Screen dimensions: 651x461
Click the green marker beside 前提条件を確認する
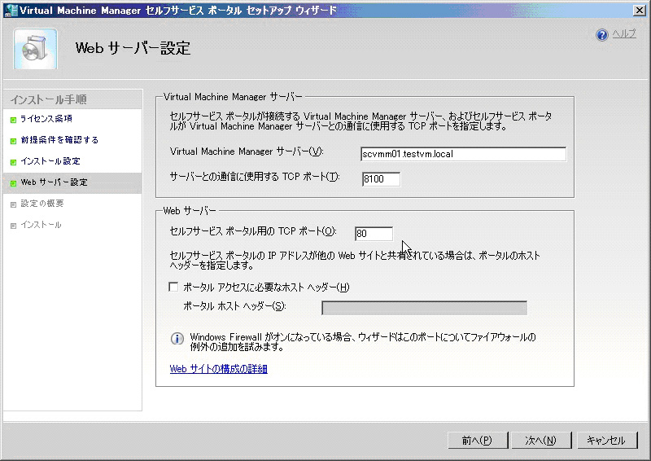[13, 141]
